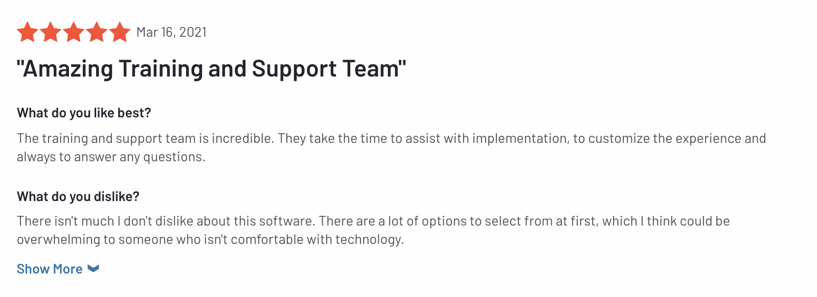Click the chevron next to Show More
The image size is (817, 297).
coord(94,268)
